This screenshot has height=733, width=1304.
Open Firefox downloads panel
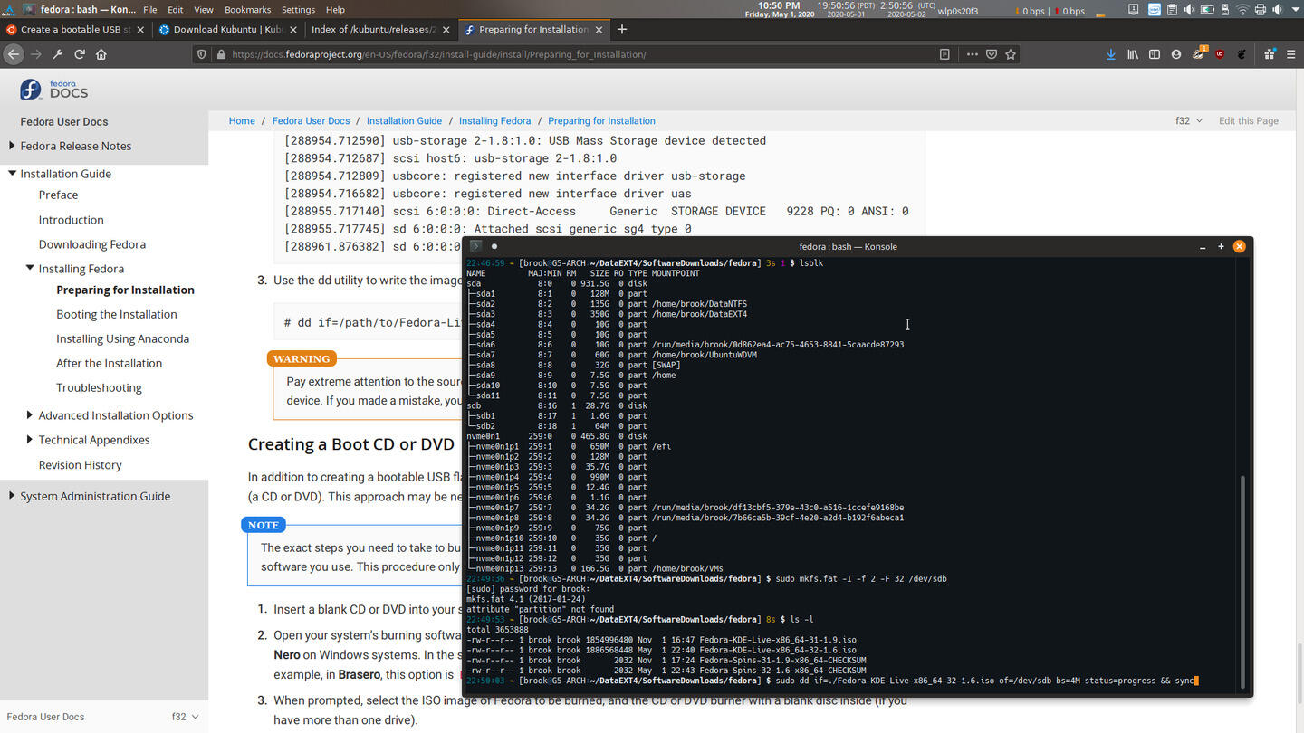pos(1111,54)
